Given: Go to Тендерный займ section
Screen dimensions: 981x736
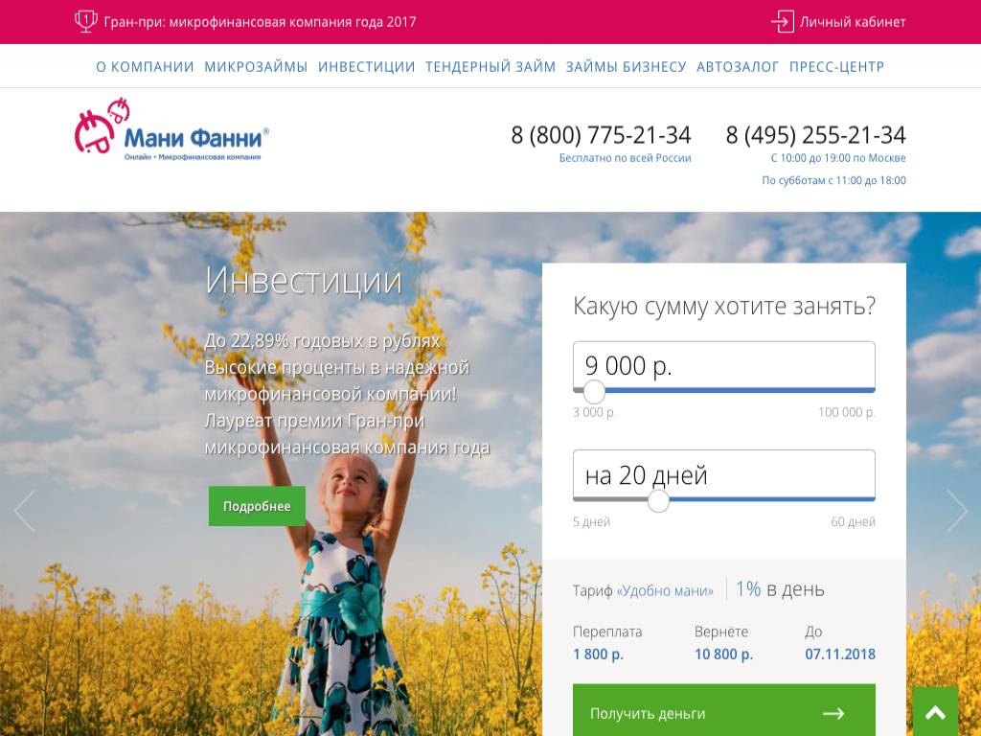Looking at the screenshot, I should [490, 66].
